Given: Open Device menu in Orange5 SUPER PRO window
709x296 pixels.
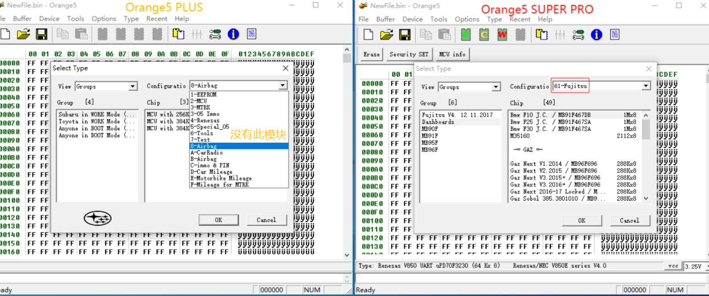Looking at the screenshot, I should tap(412, 19).
